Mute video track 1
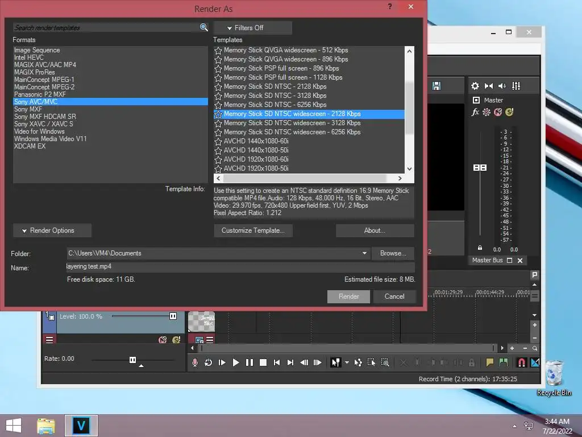Image resolution: width=582 pixels, height=437 pixels. point(163,340)
